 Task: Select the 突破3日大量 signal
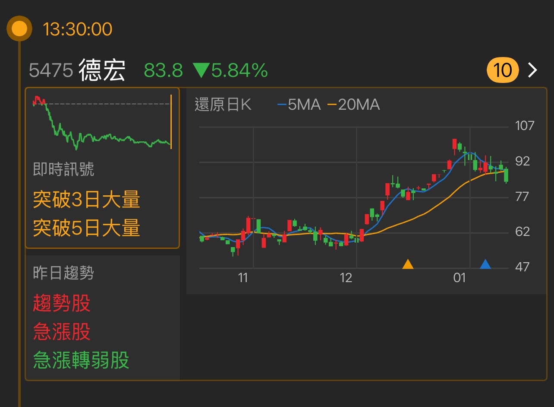[87, 200]
